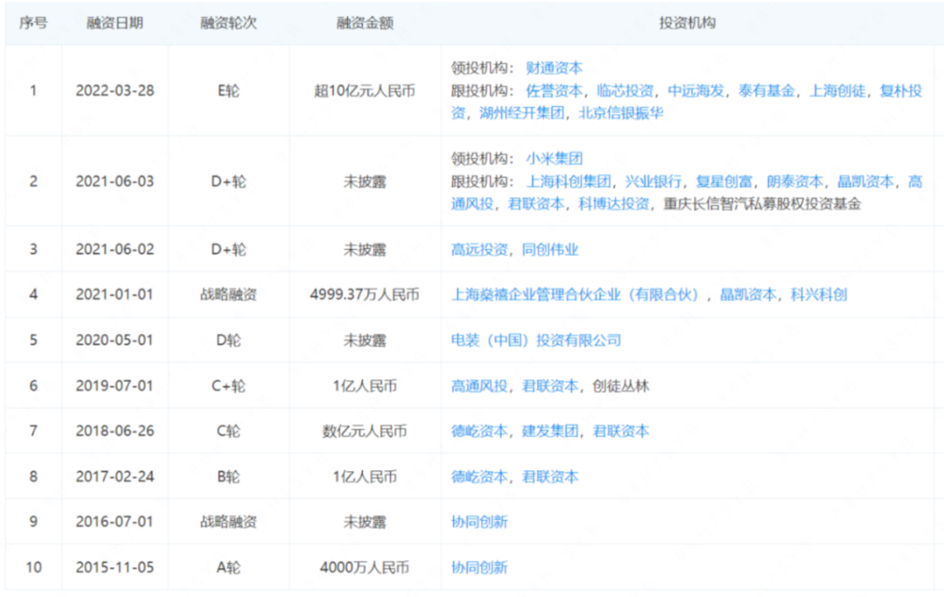Click 德屹资本 in the C轮 2018 row
Image resolution: width=944 pixels, height=597 pixels.
479,432
